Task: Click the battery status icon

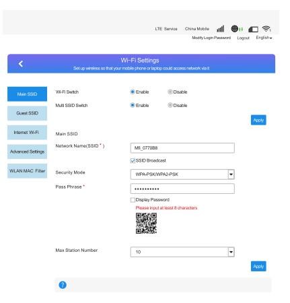Action: click(253, 29)
